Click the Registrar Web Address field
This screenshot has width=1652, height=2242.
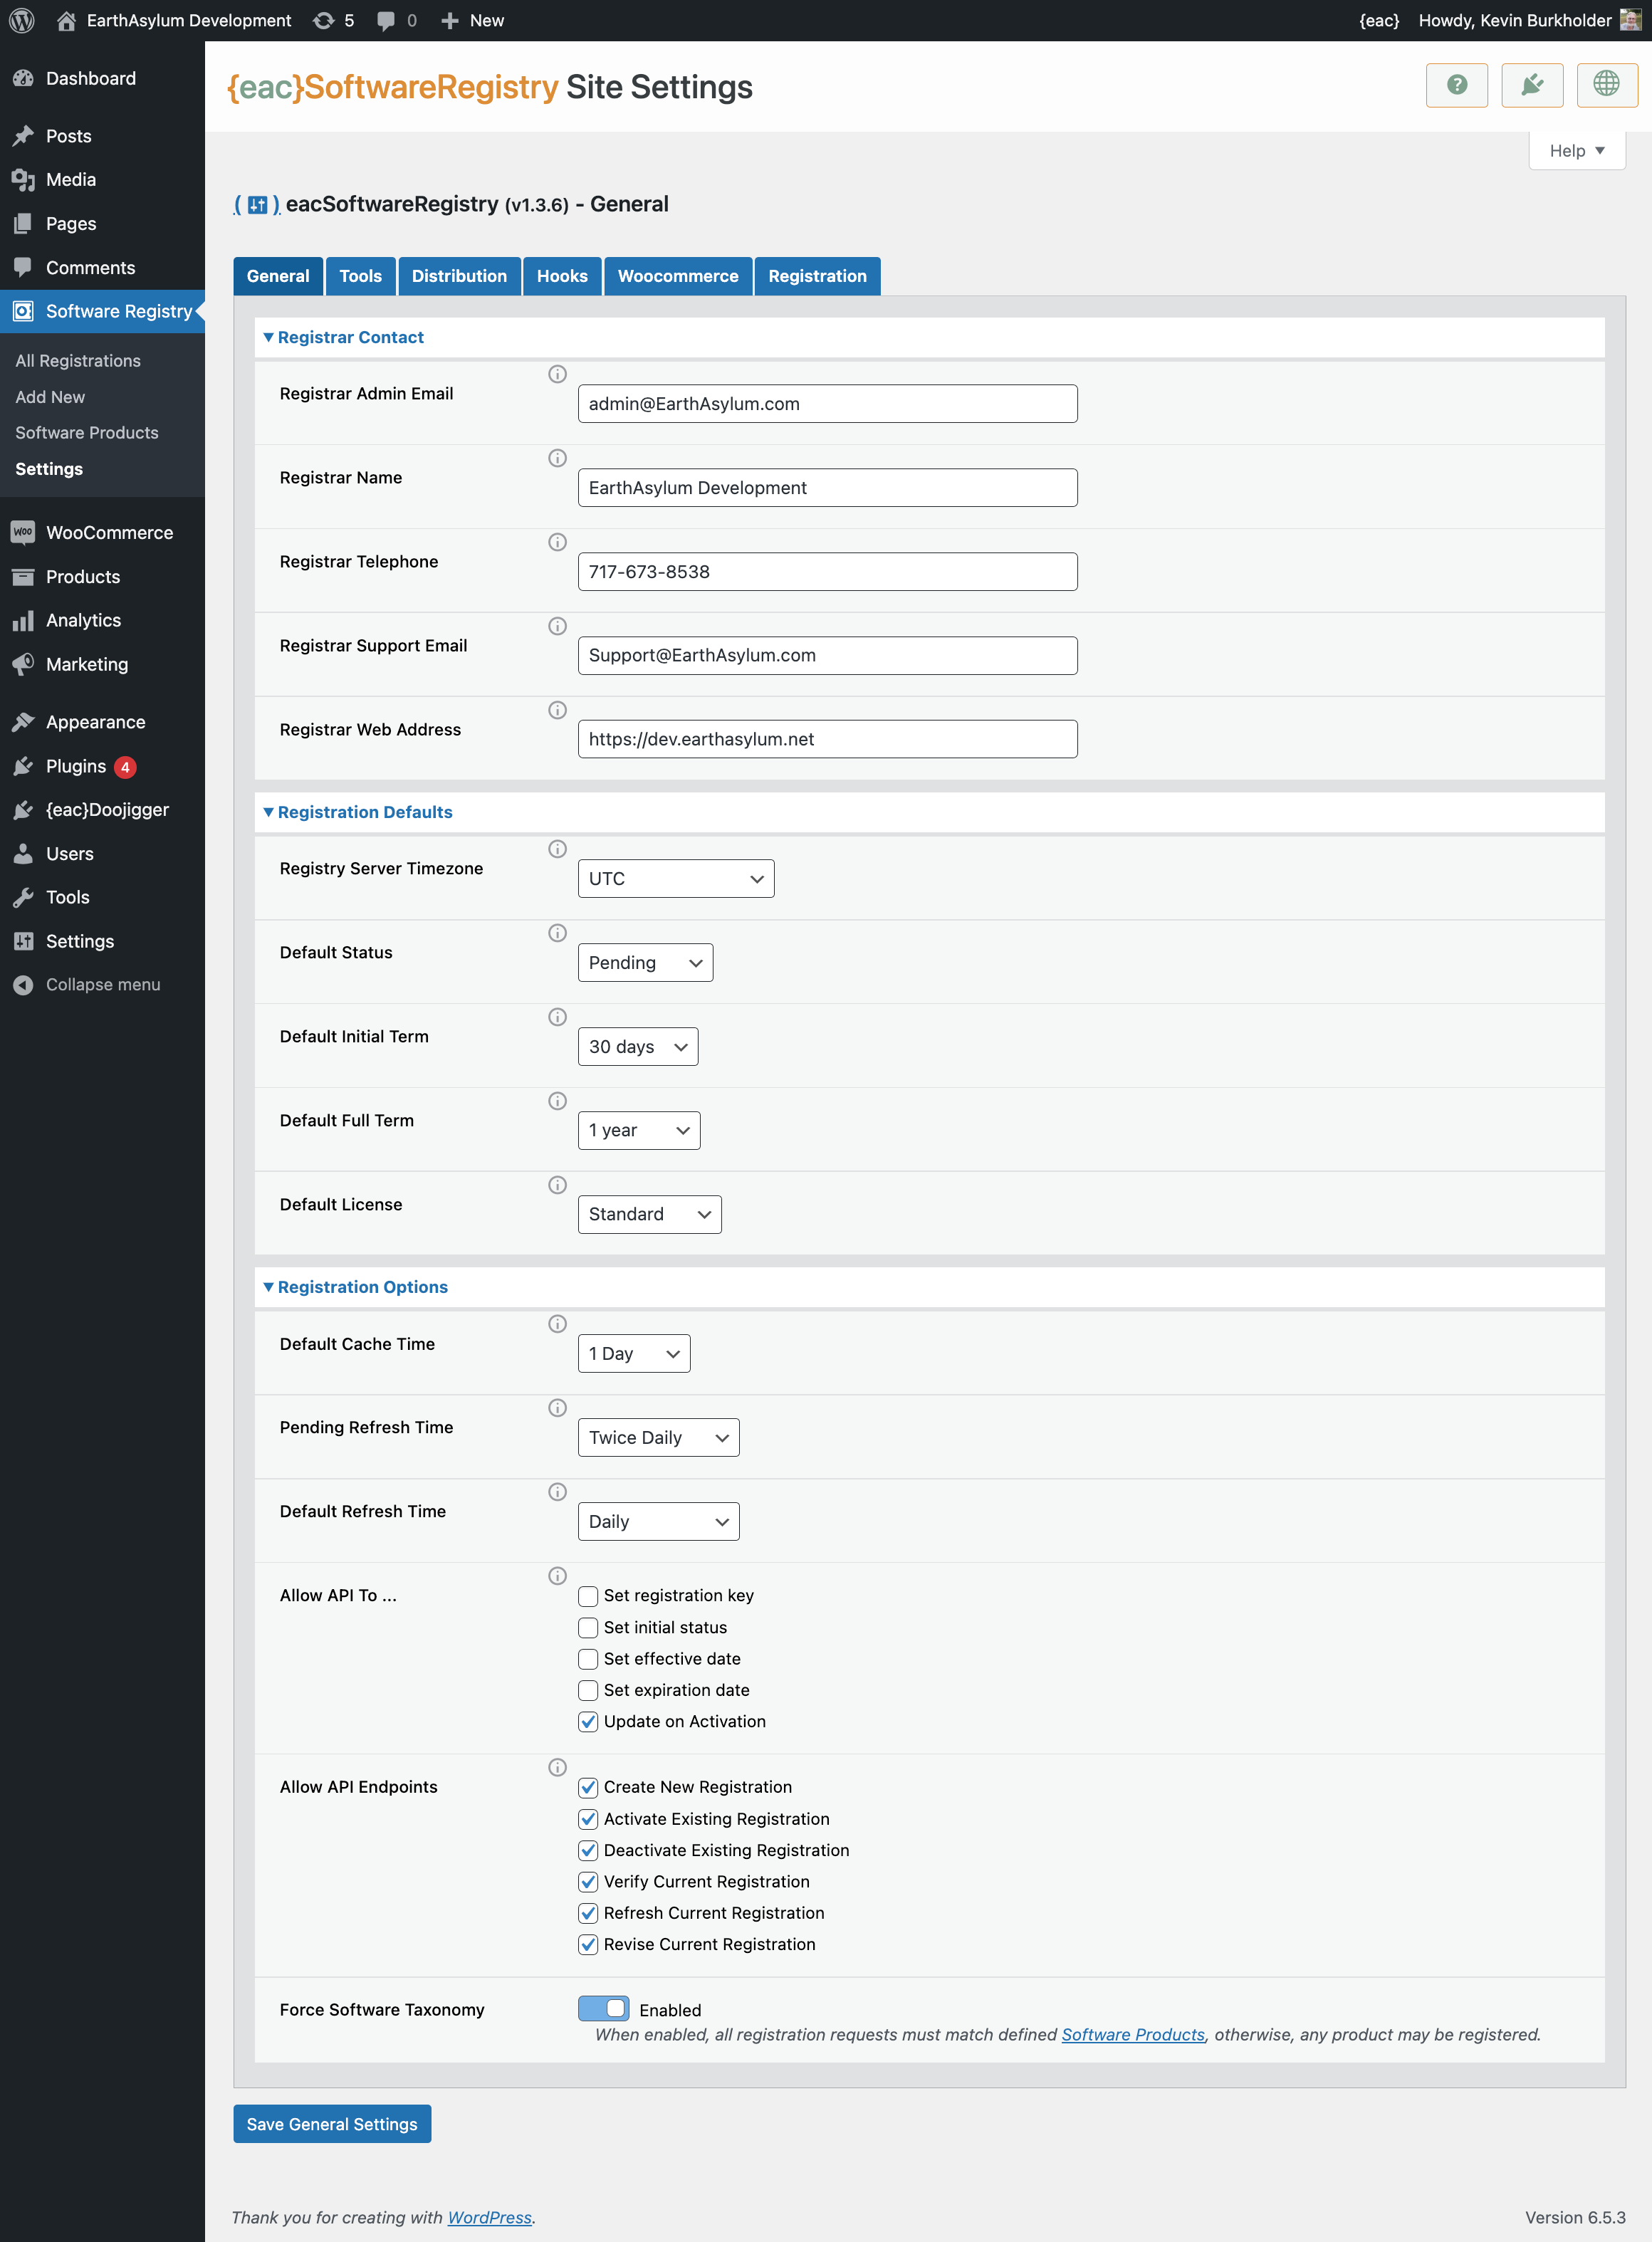coord(827,739)
